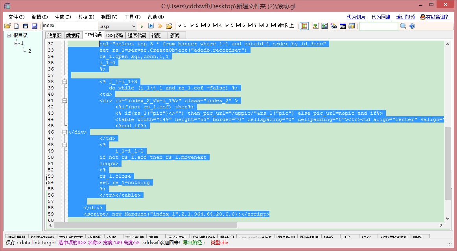
Task: Uncheck the layer 8 checkbox
Action: click(x=262, y=25)
